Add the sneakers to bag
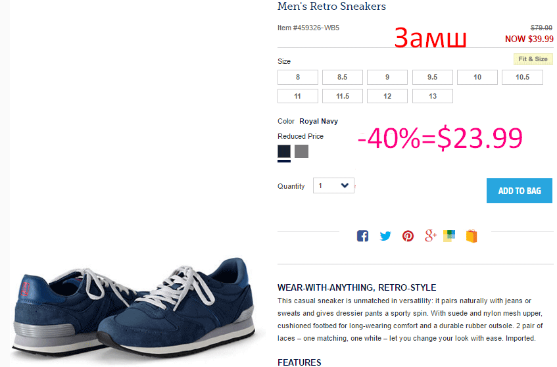Viewport: 557px width, 367px height. (x=520, y=191)
